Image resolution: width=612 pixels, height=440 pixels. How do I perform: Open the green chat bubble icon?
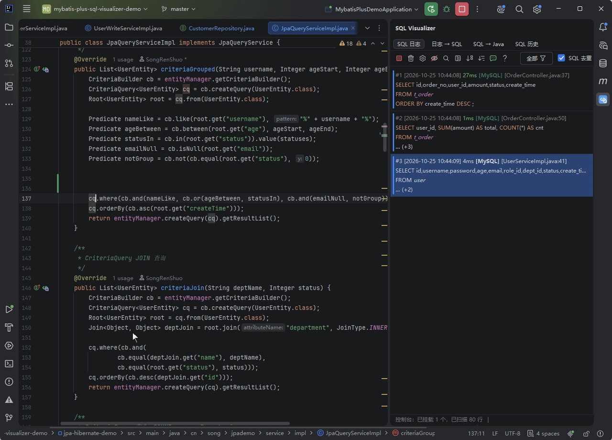(x=493, y=58)
